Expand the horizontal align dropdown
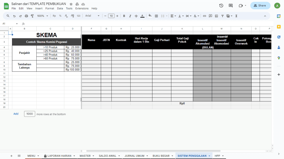Screen dimensions: 284x159 tap(173, 16)
